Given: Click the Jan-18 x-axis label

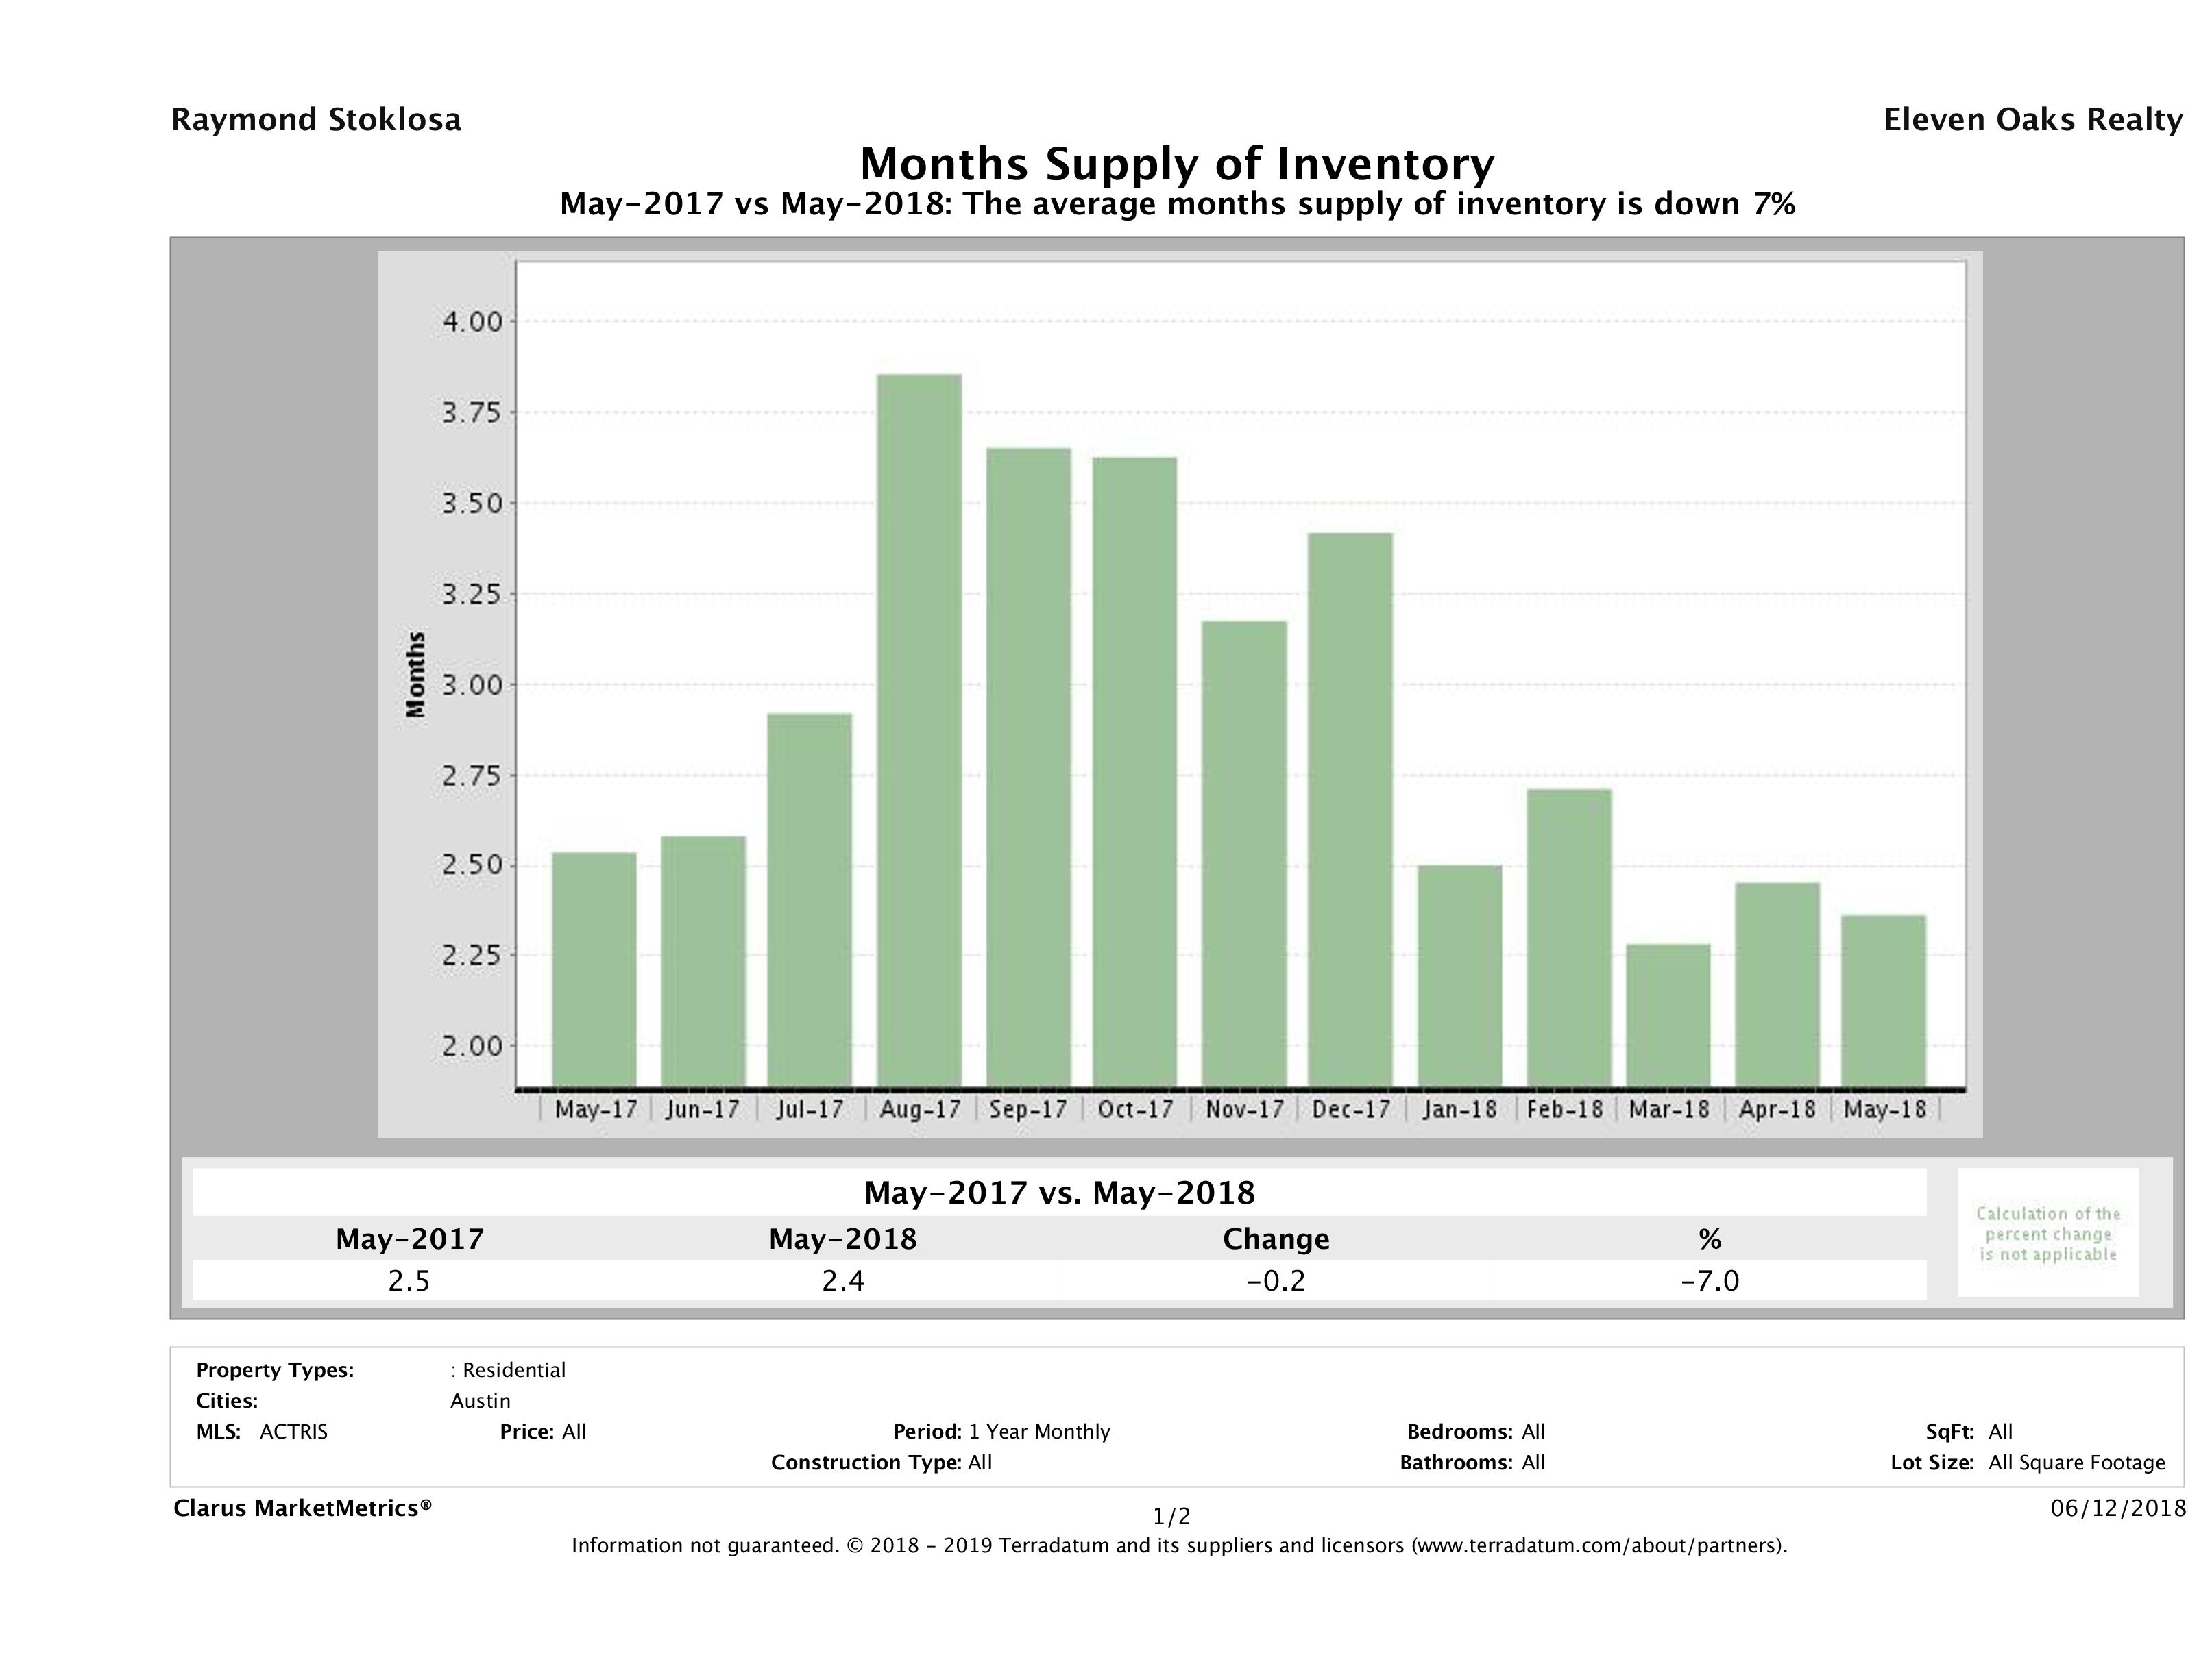Looking at the screenshot, I should (x=1459, y=1109).
